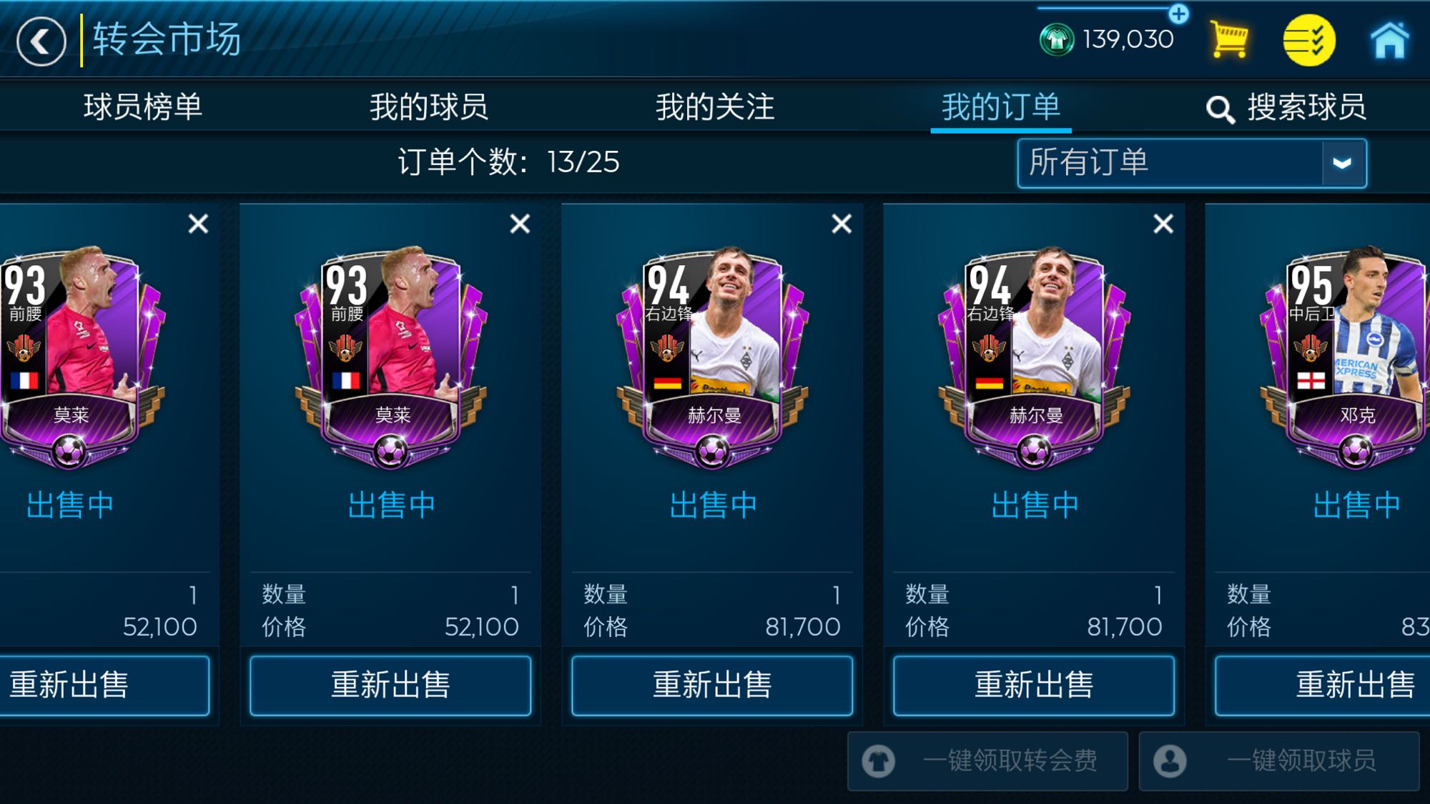1430x804 pixels.
Task: Open the yellow task checklist icon
Action: click(x=1308, y=40)
